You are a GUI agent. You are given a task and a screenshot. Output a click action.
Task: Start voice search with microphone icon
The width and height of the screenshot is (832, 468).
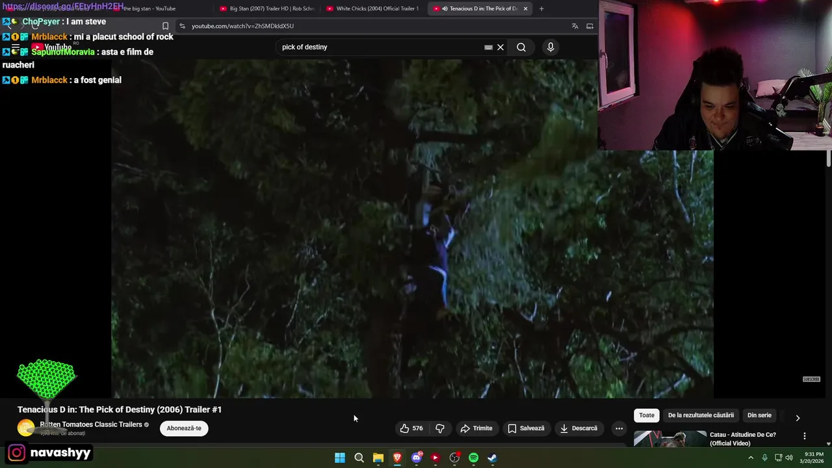551,47
